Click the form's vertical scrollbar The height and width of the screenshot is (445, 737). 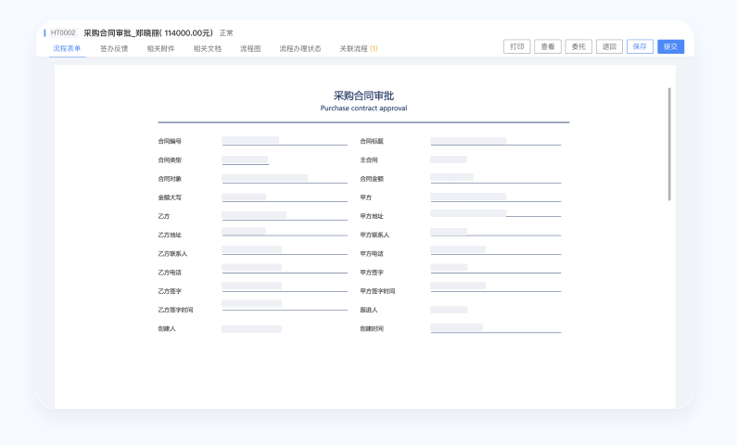point(669,144)
